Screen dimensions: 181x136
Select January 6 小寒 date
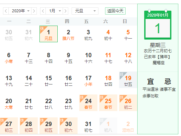9,57
